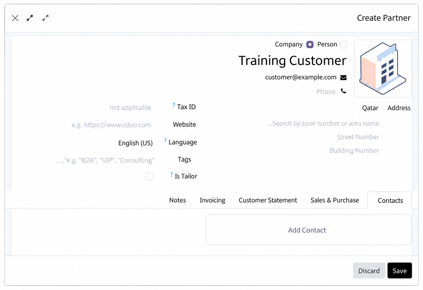Click the Tax ID help question mark

pos(174,105)
